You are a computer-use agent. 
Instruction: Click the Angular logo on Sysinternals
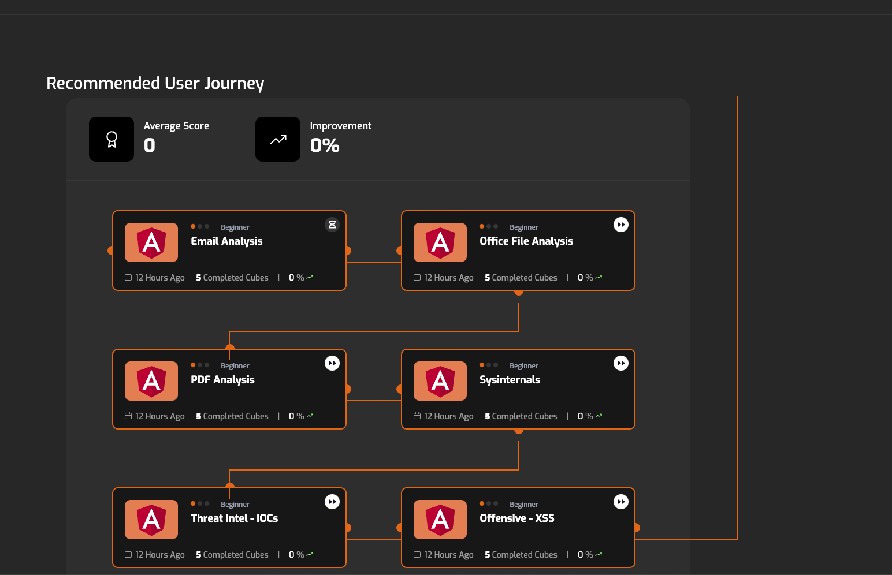coord(440,381)
